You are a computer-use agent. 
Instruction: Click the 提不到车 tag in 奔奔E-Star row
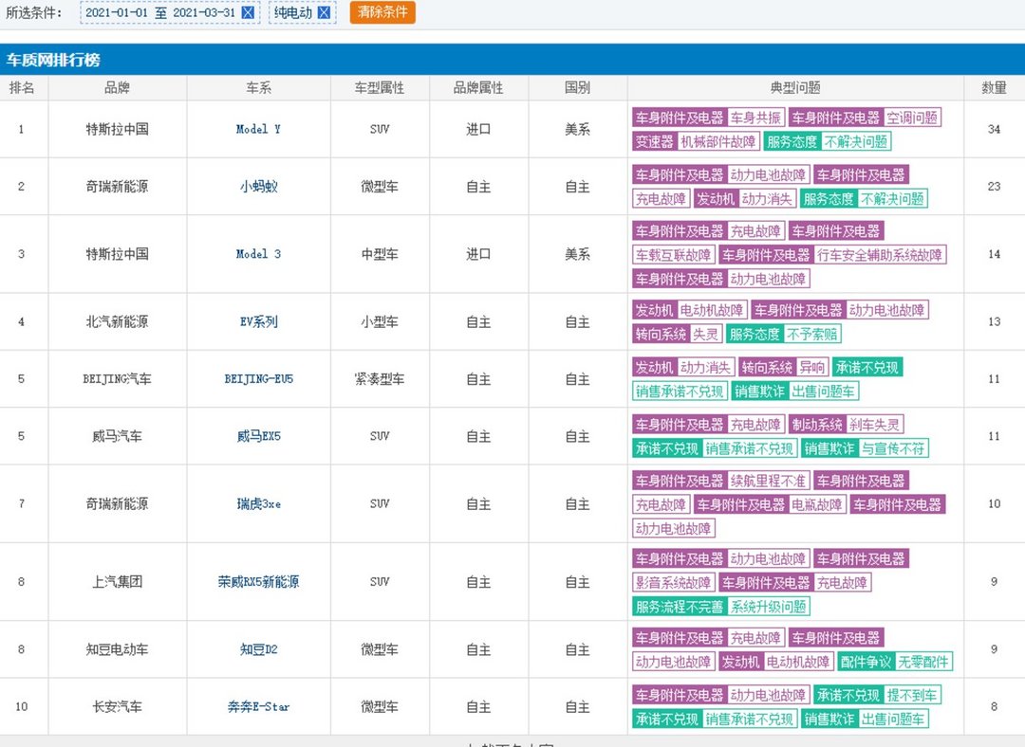[x=912, y=696]
